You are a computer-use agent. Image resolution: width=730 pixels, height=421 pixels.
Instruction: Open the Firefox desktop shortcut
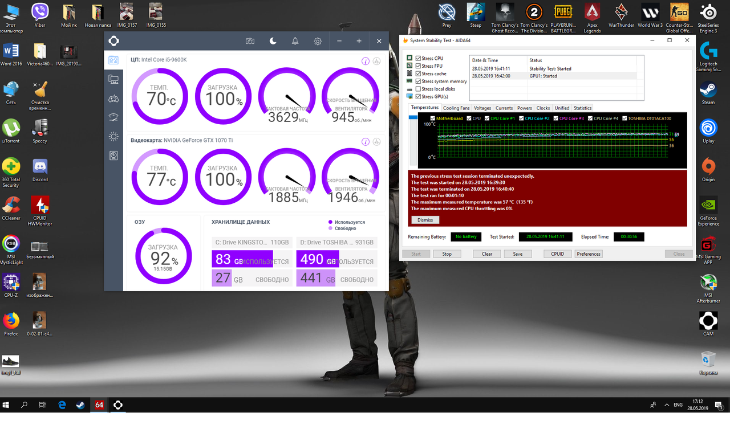click(11, 324)
